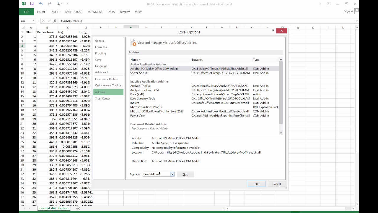Click previous sheet navigation arrow

[24, 208]
